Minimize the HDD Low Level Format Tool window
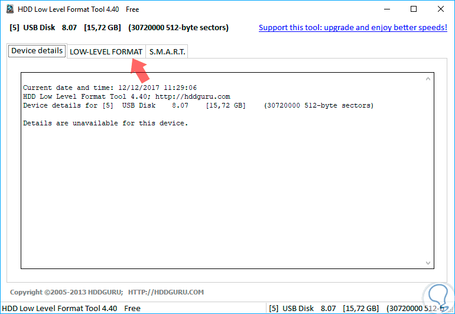 coord(387,9)
